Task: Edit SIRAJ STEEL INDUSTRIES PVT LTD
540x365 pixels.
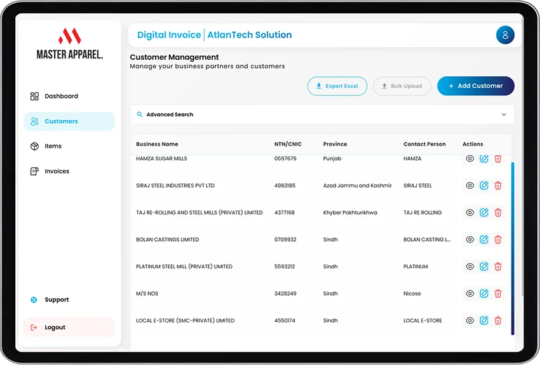Action: coord(484,186)
